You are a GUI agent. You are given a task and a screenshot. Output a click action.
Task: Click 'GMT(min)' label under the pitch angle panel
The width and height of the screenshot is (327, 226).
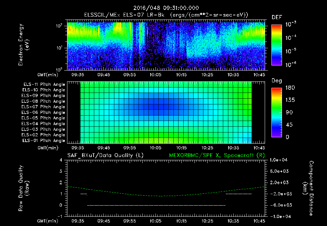(x=48, y=148)
